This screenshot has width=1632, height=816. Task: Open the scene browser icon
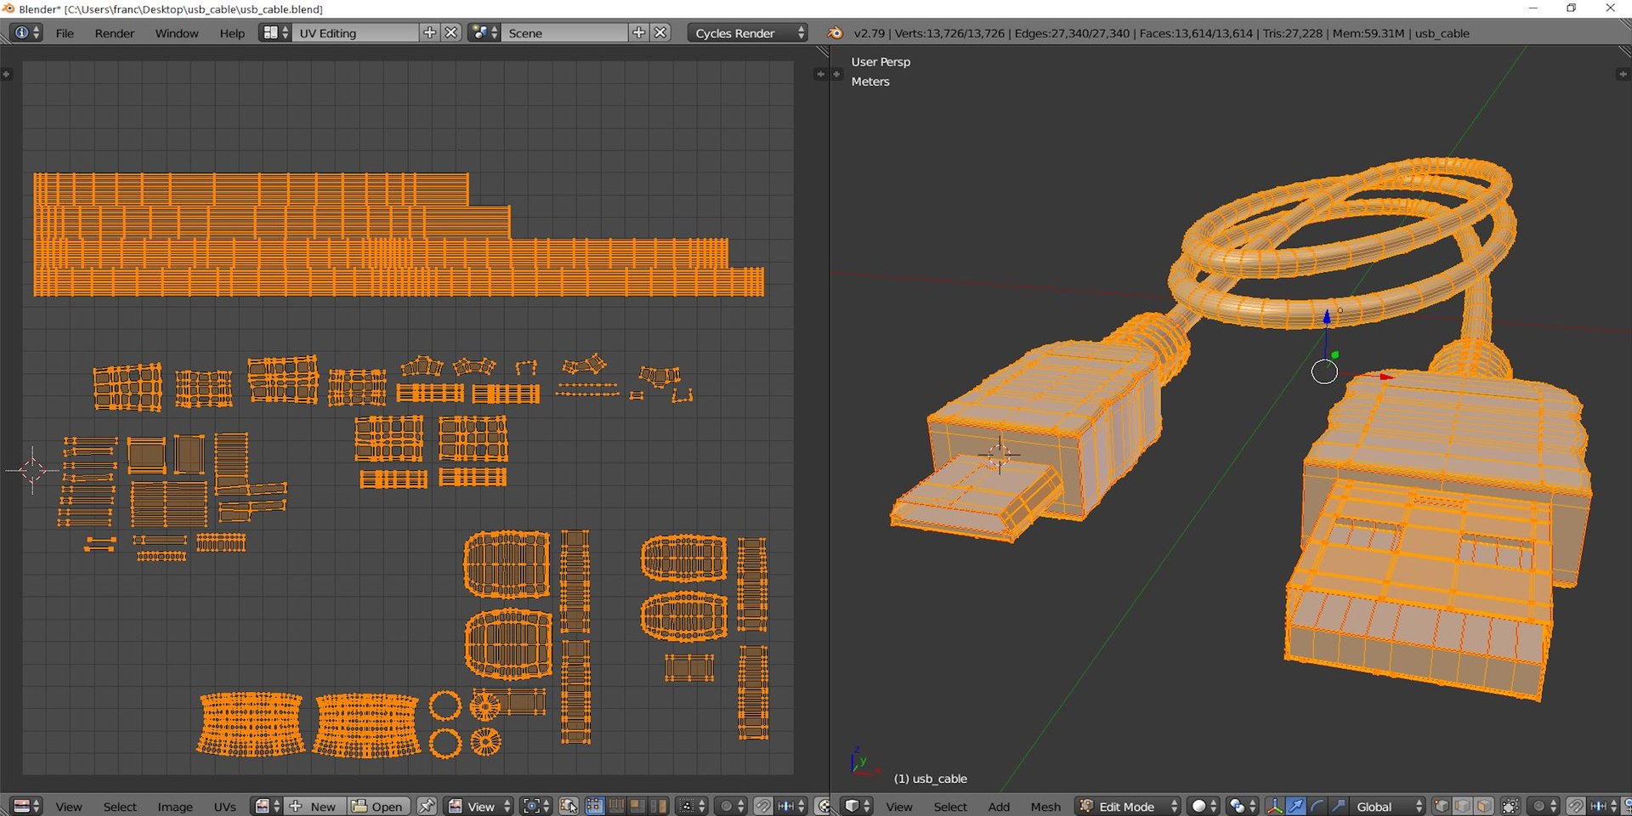[484, 32]
